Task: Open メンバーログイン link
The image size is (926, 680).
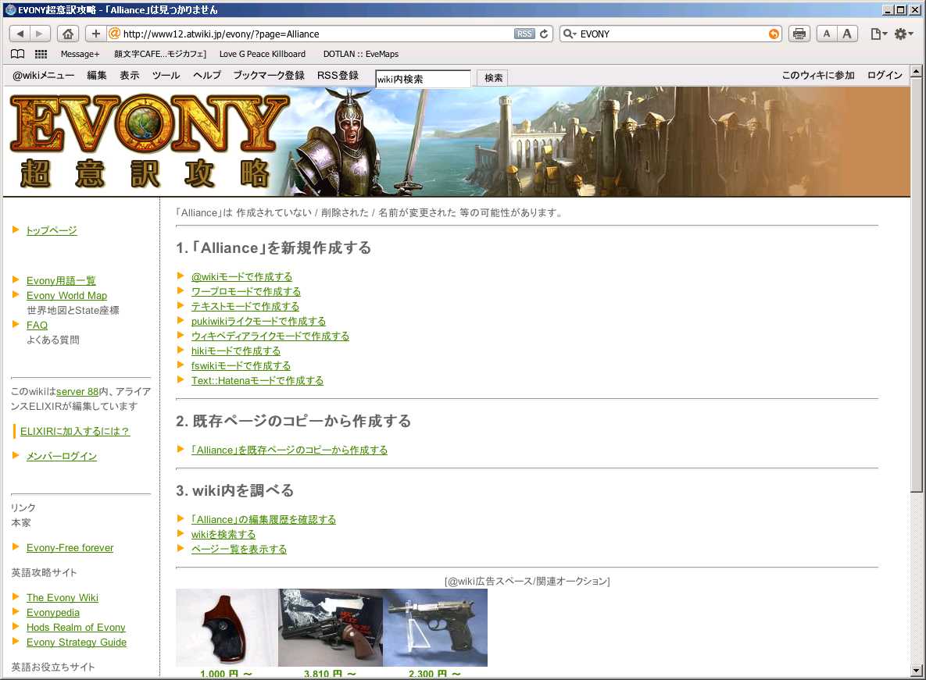Action: coord(62,456)
